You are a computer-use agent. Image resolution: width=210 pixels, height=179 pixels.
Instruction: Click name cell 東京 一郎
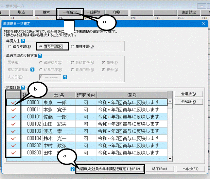tap(59, 103)
